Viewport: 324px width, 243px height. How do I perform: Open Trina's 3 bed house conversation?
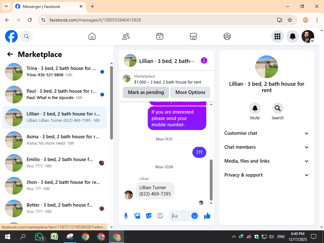click(x=54, y=72)
